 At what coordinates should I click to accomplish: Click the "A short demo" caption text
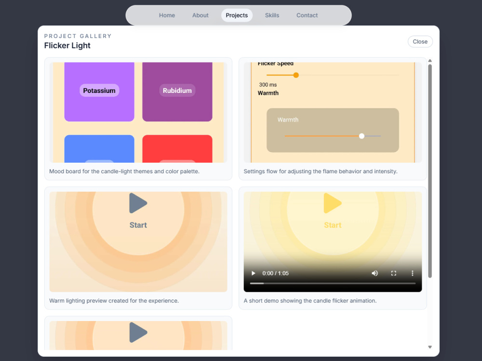pyautogui.click(x=310, y=301)
